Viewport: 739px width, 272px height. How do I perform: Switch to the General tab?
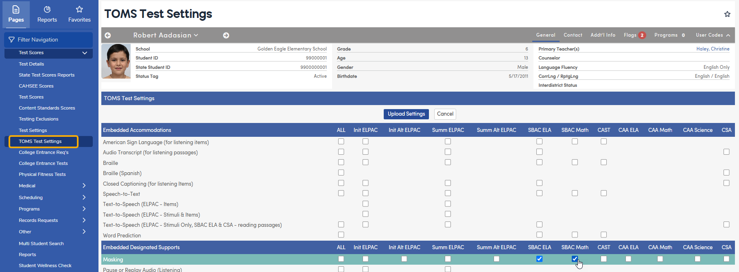coord(546,35)
